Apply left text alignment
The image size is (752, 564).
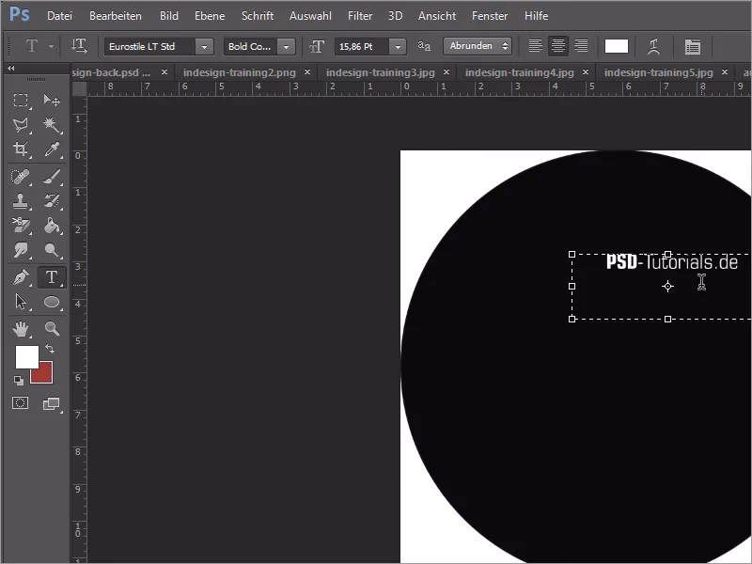coord(534,45)
